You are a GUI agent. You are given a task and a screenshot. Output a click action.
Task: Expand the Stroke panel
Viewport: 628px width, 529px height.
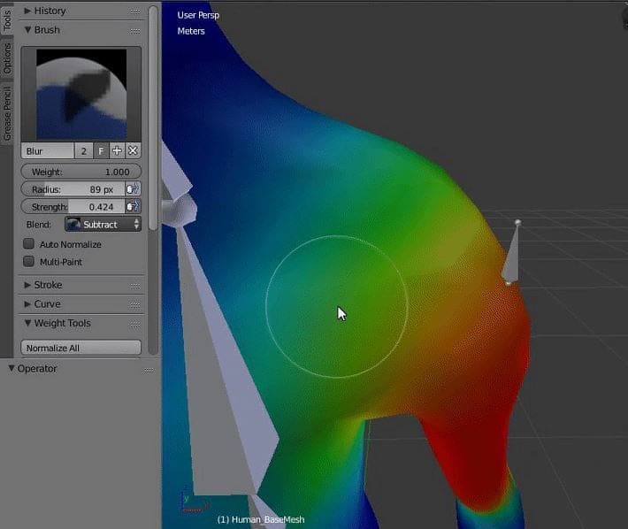48,285
